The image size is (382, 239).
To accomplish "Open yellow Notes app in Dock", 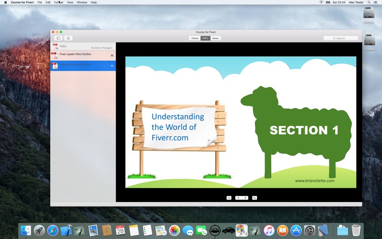I will (x=134, y=230).
